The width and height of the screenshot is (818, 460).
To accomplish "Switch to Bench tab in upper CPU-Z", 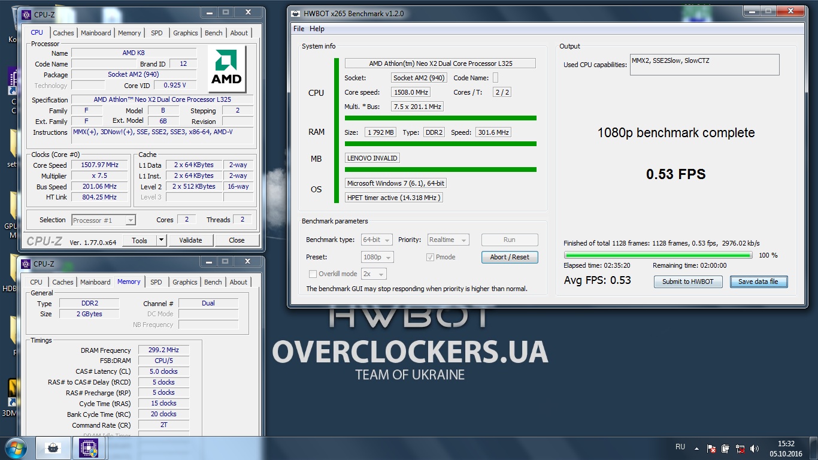I will tap(214, 33).
